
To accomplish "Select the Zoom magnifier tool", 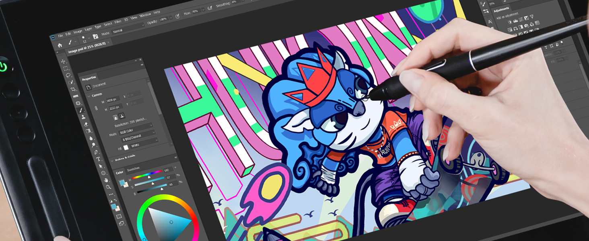I will (109, 187).
